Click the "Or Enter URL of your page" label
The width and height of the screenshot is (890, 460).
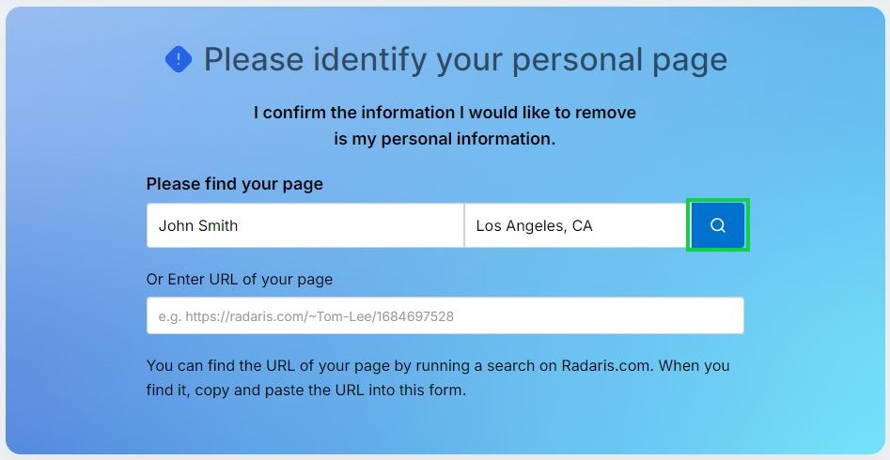[x=240, y=279]
